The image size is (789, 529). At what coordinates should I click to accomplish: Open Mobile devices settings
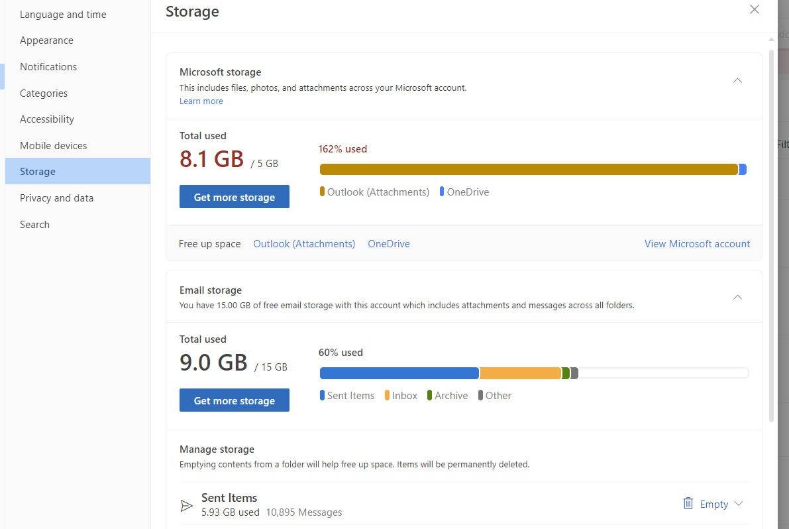point(53,145)
